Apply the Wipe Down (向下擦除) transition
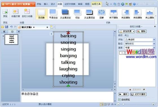Image resolution: width=158 pixels, height=107 pixels. tap(113, 14)
